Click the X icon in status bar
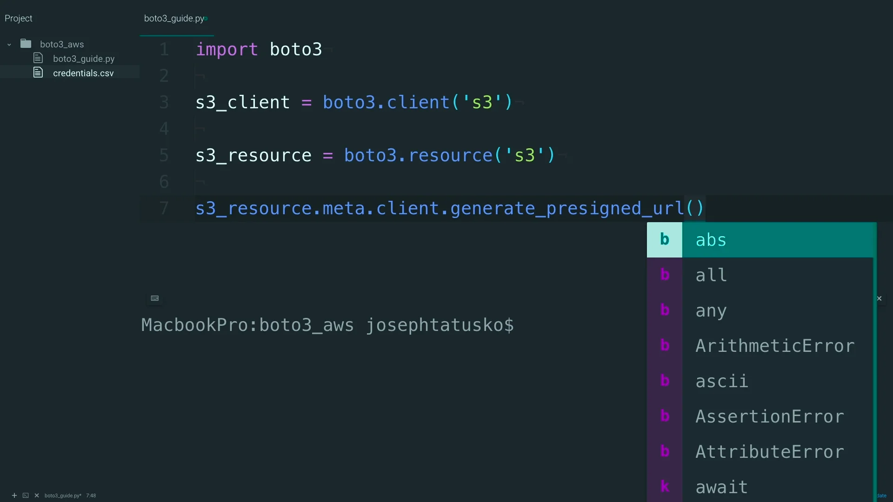The height and width of the screenshot is (502, 893). point(37,495)
